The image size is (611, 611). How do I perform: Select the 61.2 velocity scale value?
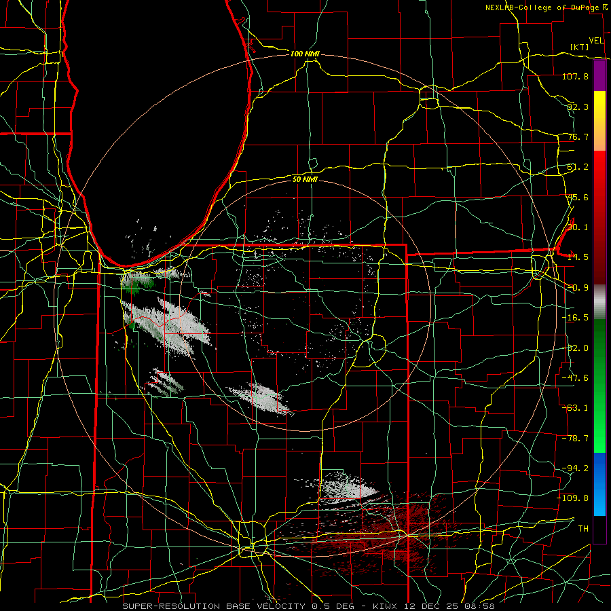[x=578, y=167]
